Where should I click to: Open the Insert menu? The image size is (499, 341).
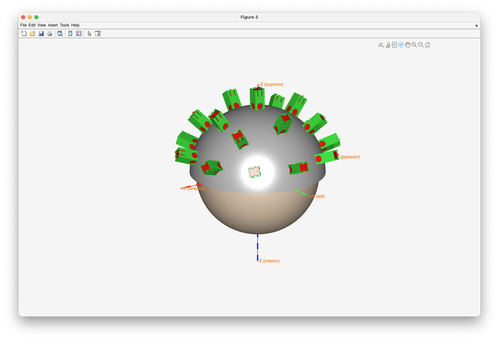[x=53, y=25]
